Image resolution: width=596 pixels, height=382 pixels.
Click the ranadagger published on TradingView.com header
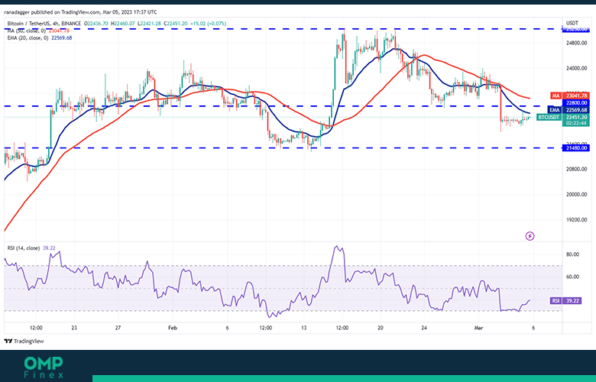coord(80,12)
